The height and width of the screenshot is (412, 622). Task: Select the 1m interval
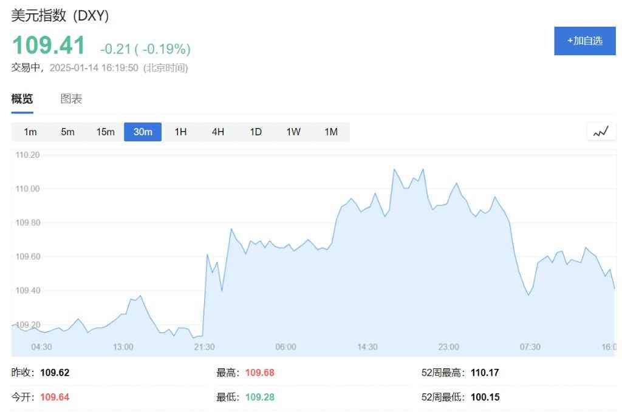coord(30,132)
